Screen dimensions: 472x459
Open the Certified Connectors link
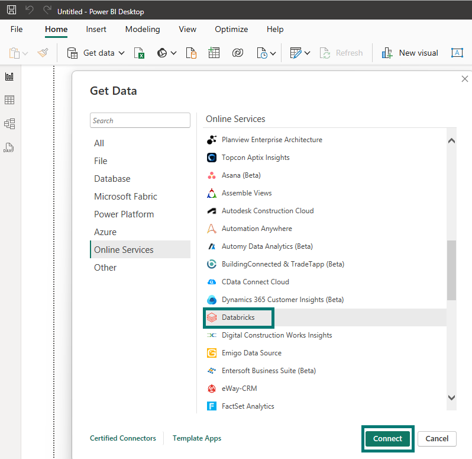pos(123,438)
